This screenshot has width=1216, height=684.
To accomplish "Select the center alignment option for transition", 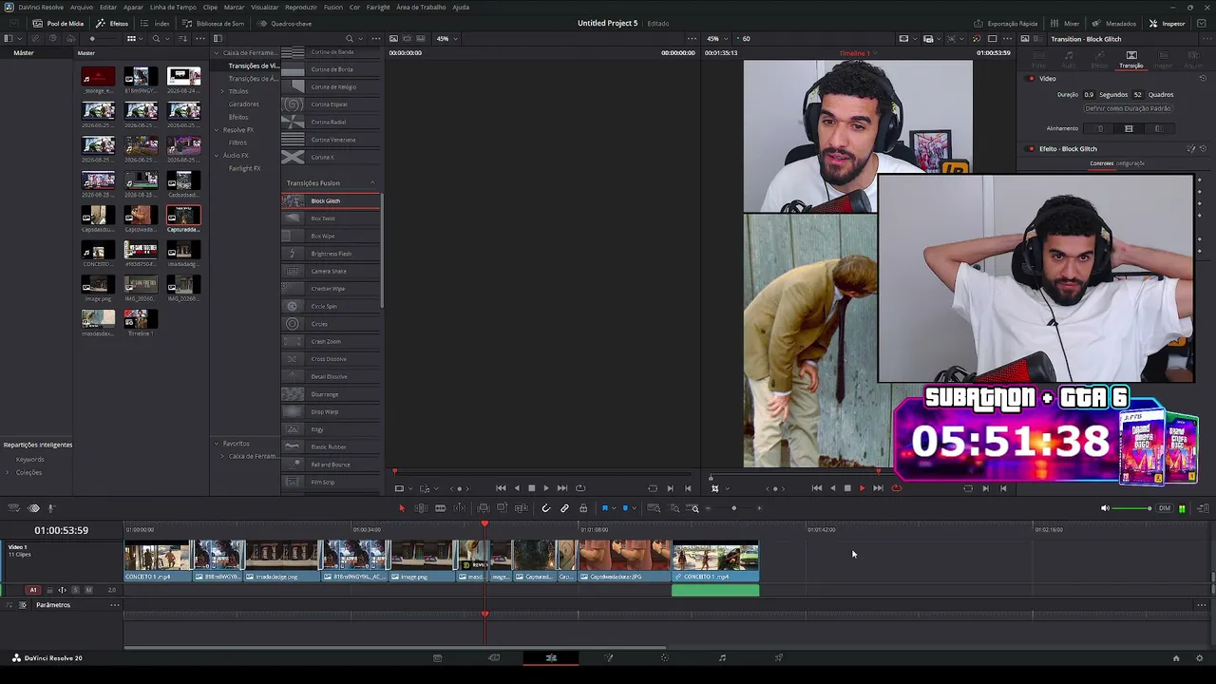I will (x=1129, y=128).
